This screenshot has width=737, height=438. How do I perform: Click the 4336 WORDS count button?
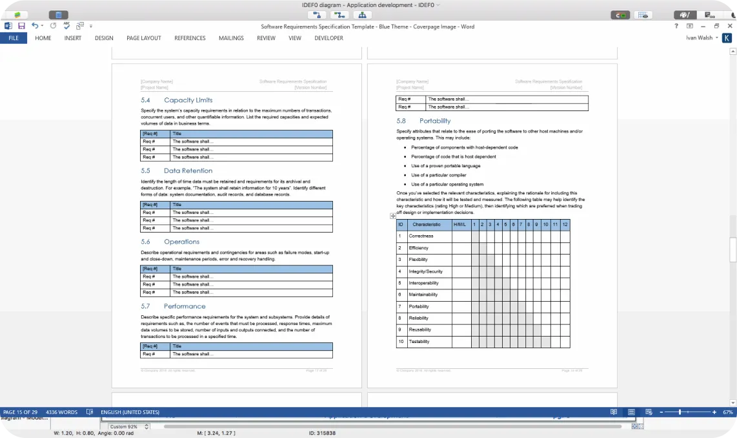coord(61,412)
